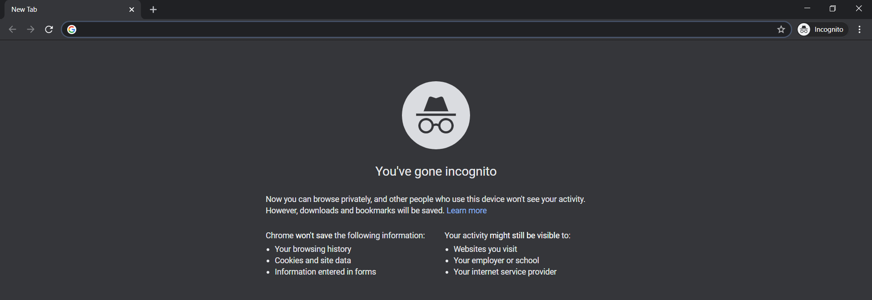Screen dimensions: 872x300
Task: Close the New Tab tab
Action: tap(132, 10)
